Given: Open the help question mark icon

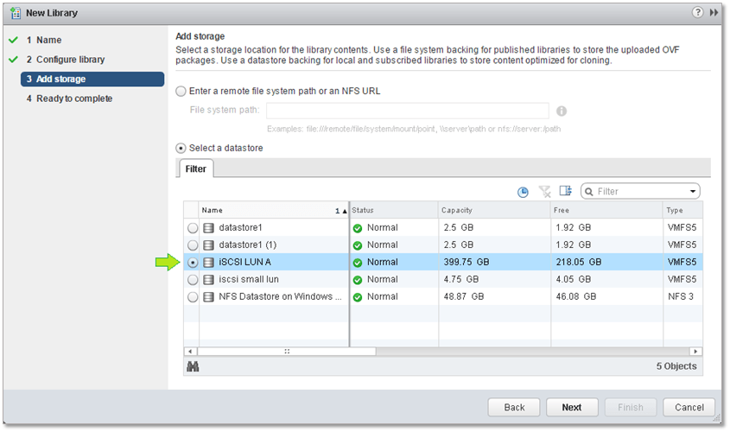Looking at the screenshot, I should click(697, 13).
